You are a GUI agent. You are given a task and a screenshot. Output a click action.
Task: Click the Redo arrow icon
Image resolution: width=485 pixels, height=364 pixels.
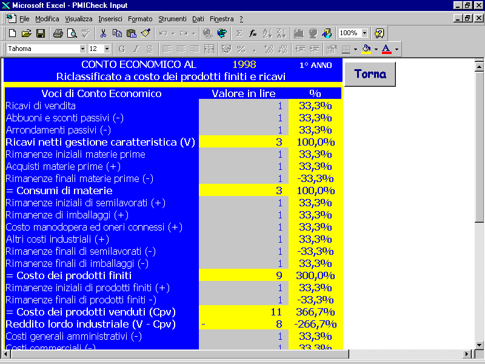[x=184, y=33]
